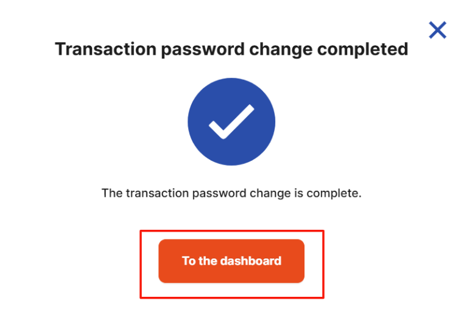Click the message saying password change is complete
Image resolution: width=461 pixels, height=309 pixels.
click(x=231, y=193)
